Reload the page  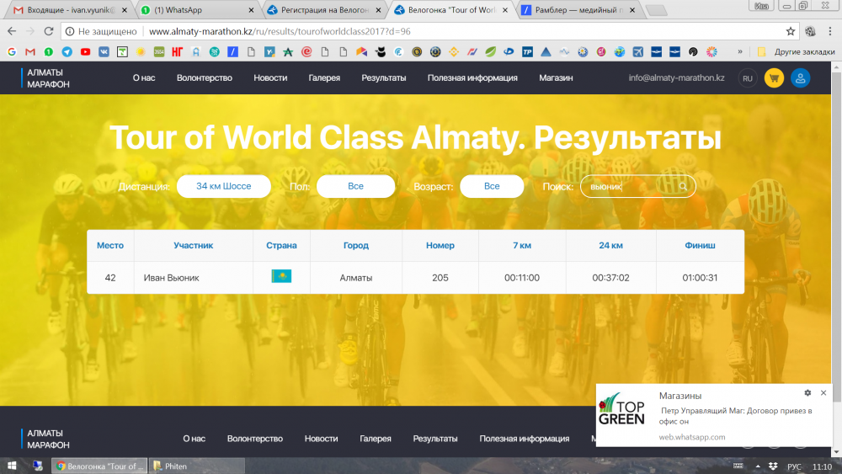tap(49, 31)
